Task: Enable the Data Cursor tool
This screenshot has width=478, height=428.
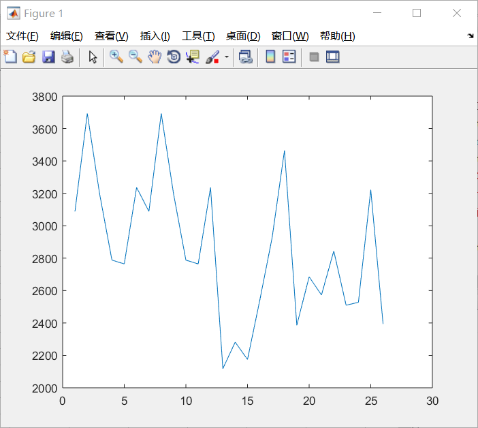Action: coord(193,57)
